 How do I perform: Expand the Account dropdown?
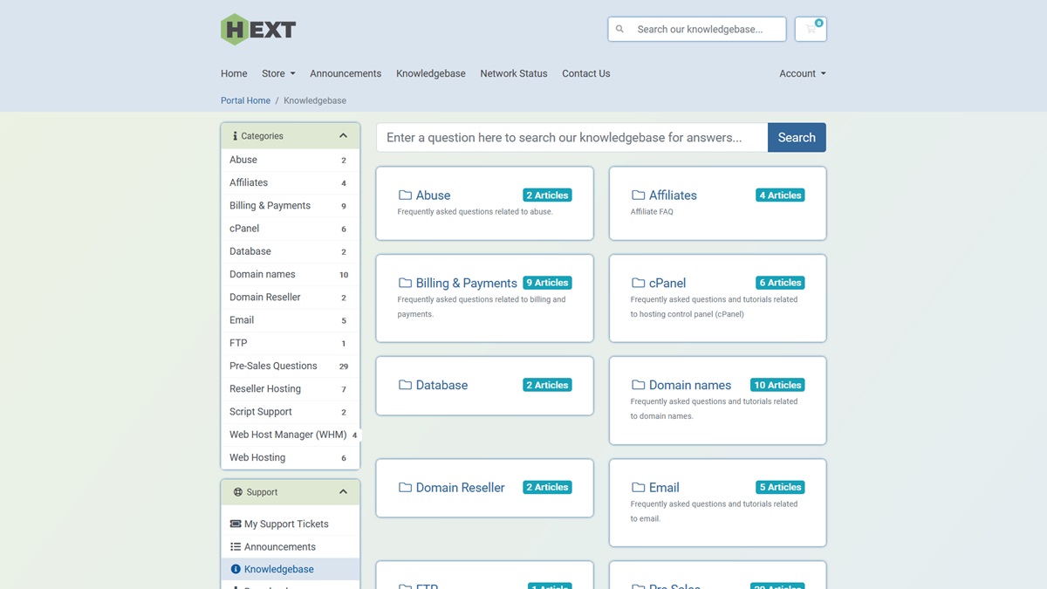click(x=802, y=73)
